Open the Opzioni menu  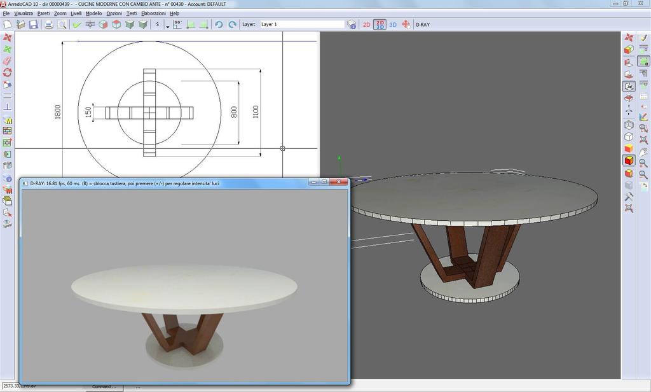[114, 13]
